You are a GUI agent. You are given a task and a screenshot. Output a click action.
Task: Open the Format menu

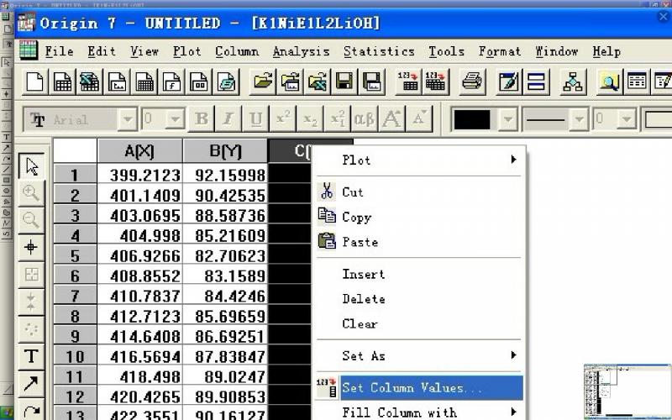point(500,51)
